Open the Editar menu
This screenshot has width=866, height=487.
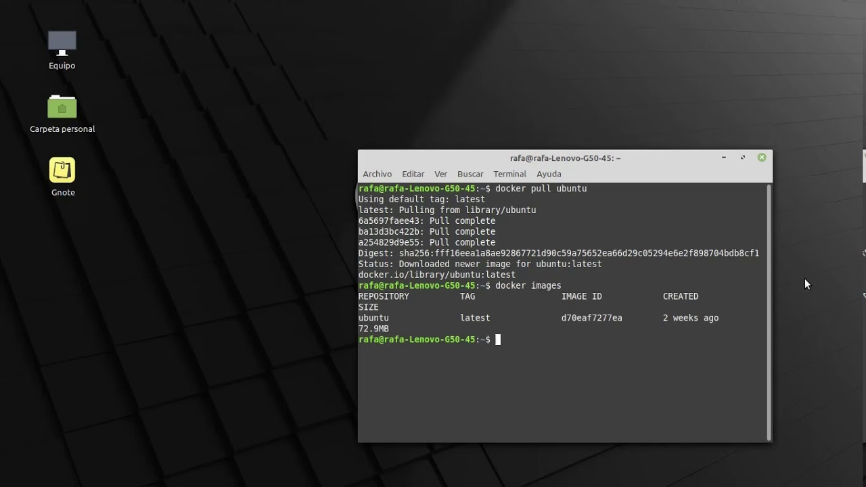tap(413, 174)
